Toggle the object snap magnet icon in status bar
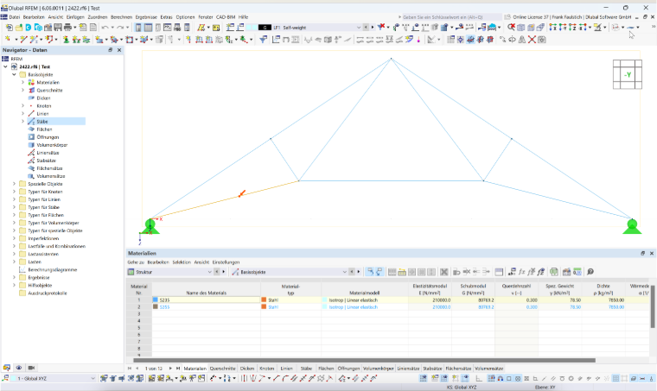The width and height of the screenshot is (657, 391). [x=501, y=378]
